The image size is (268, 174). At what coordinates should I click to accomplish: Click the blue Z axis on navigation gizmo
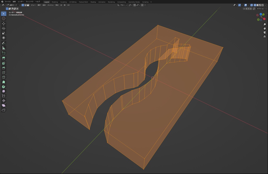261,14
